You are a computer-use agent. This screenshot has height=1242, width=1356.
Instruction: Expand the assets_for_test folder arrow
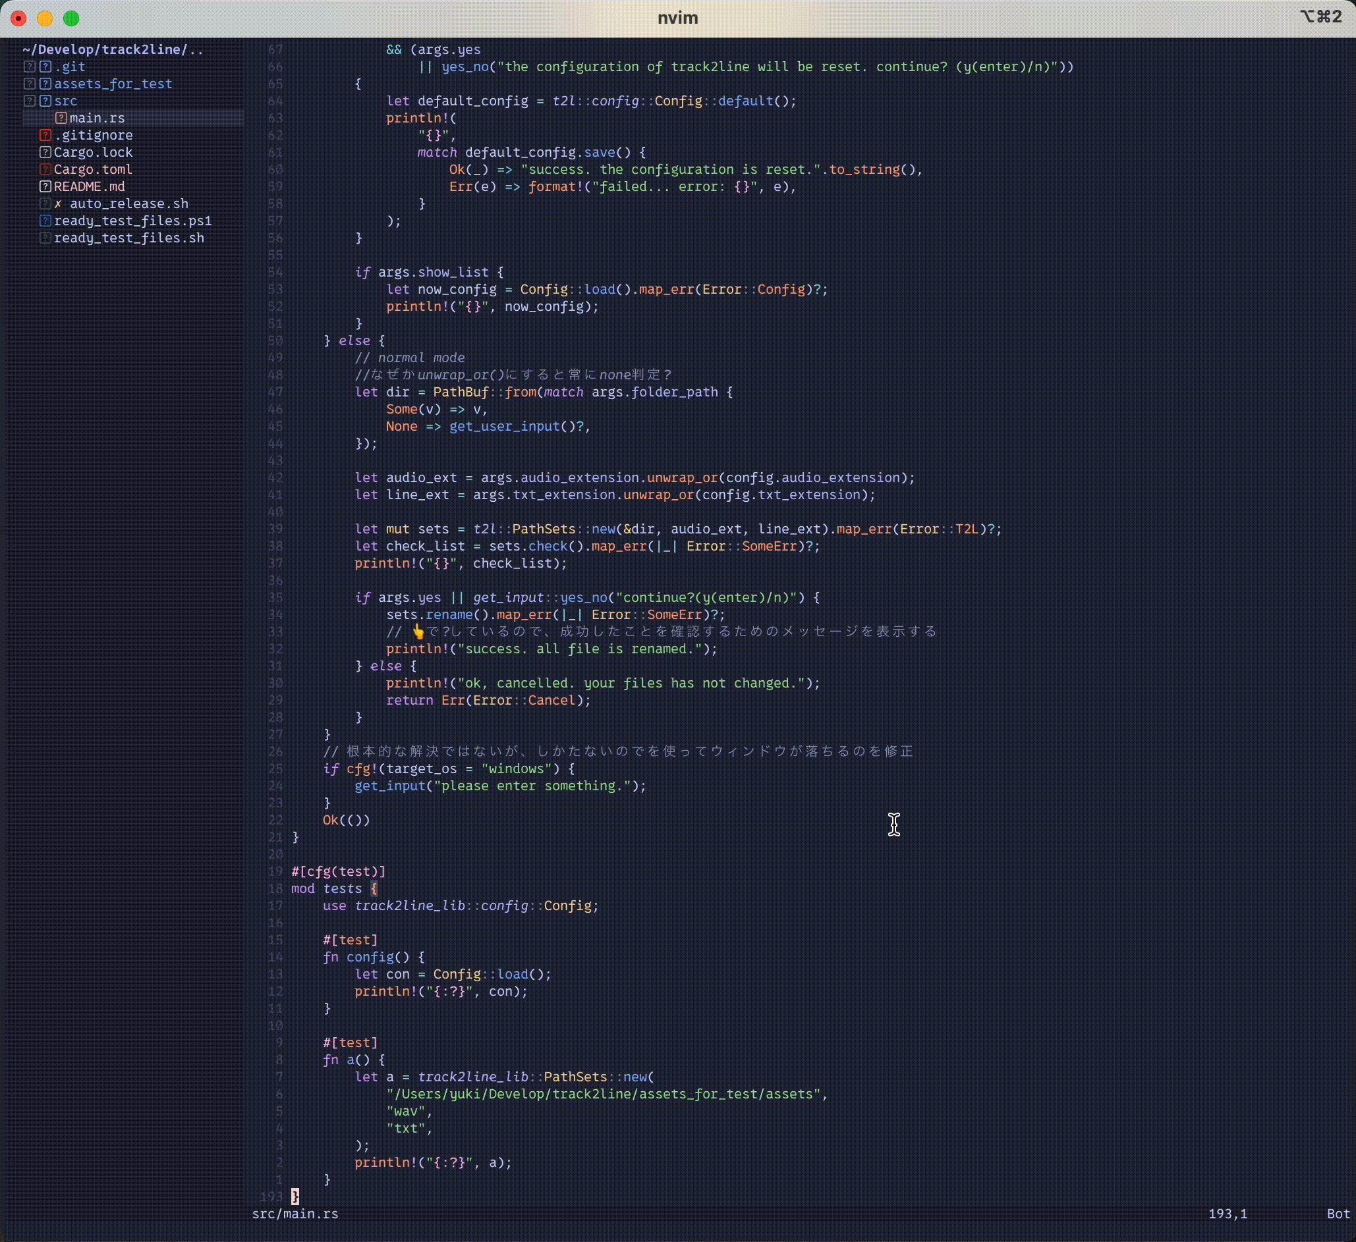click(29, 84)
